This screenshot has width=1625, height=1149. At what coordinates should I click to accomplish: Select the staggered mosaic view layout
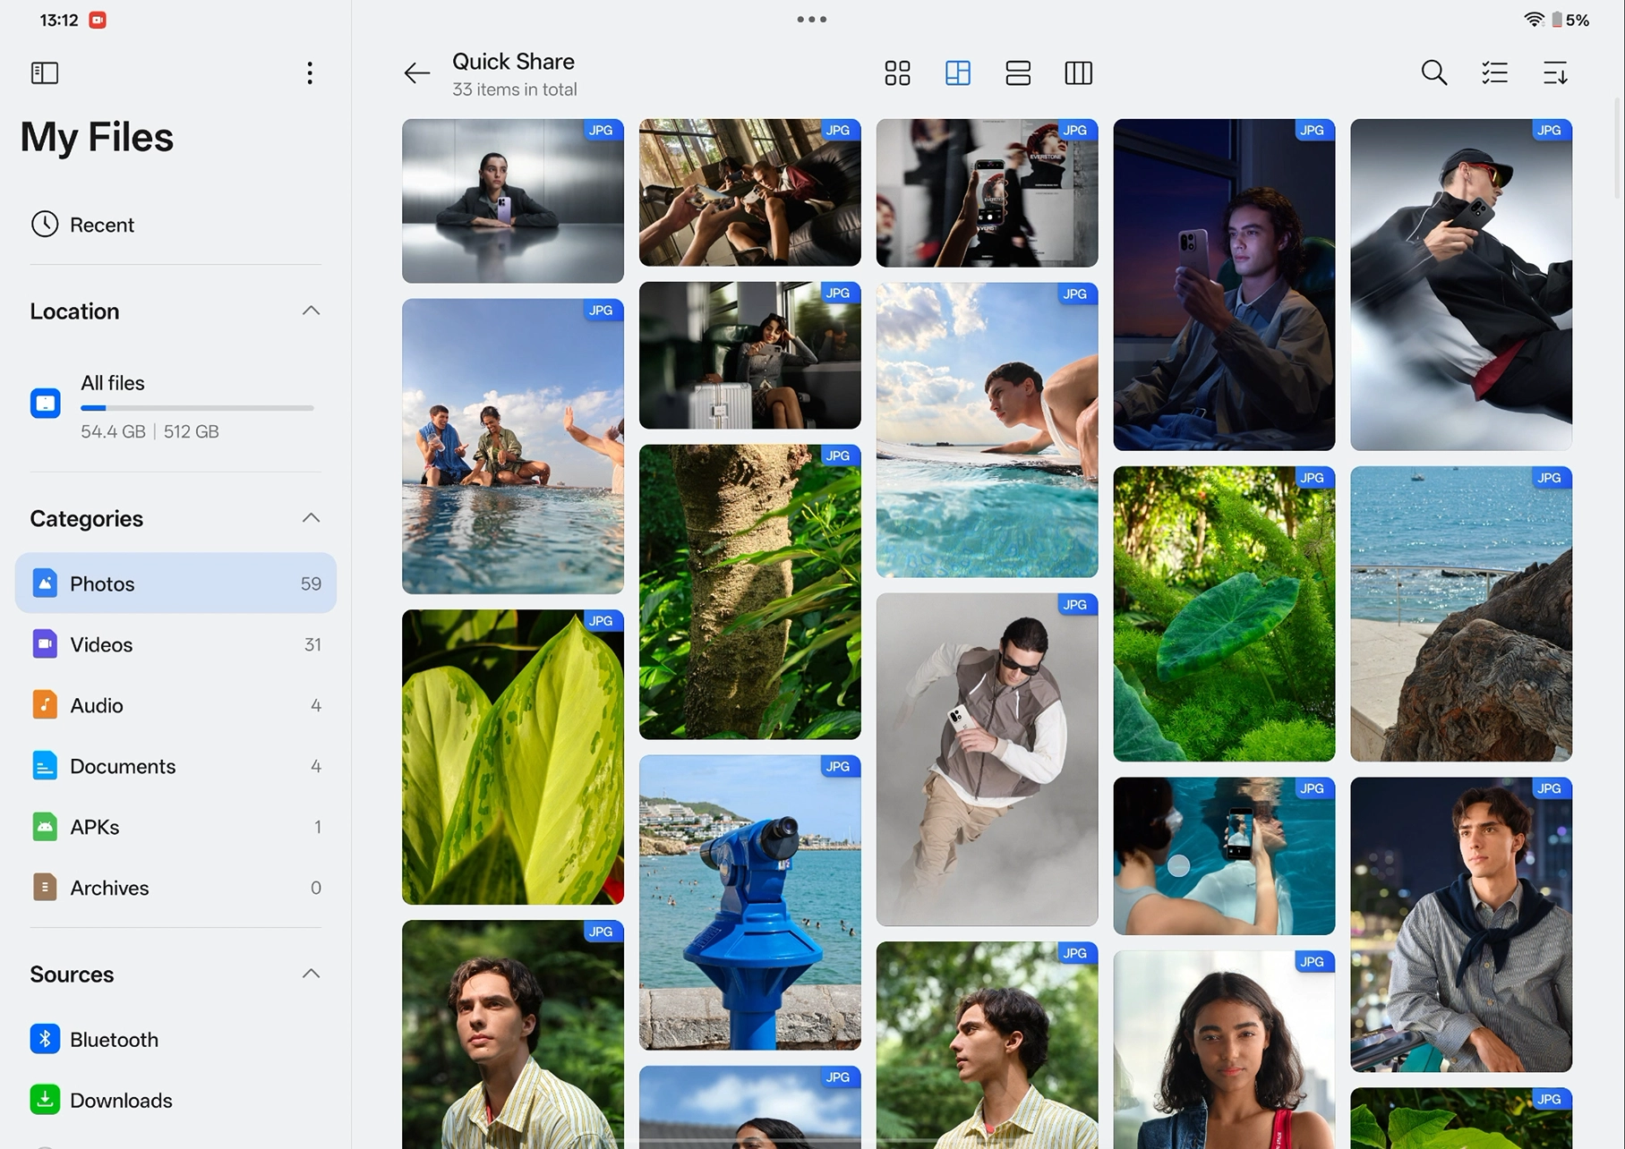(958, 72)
